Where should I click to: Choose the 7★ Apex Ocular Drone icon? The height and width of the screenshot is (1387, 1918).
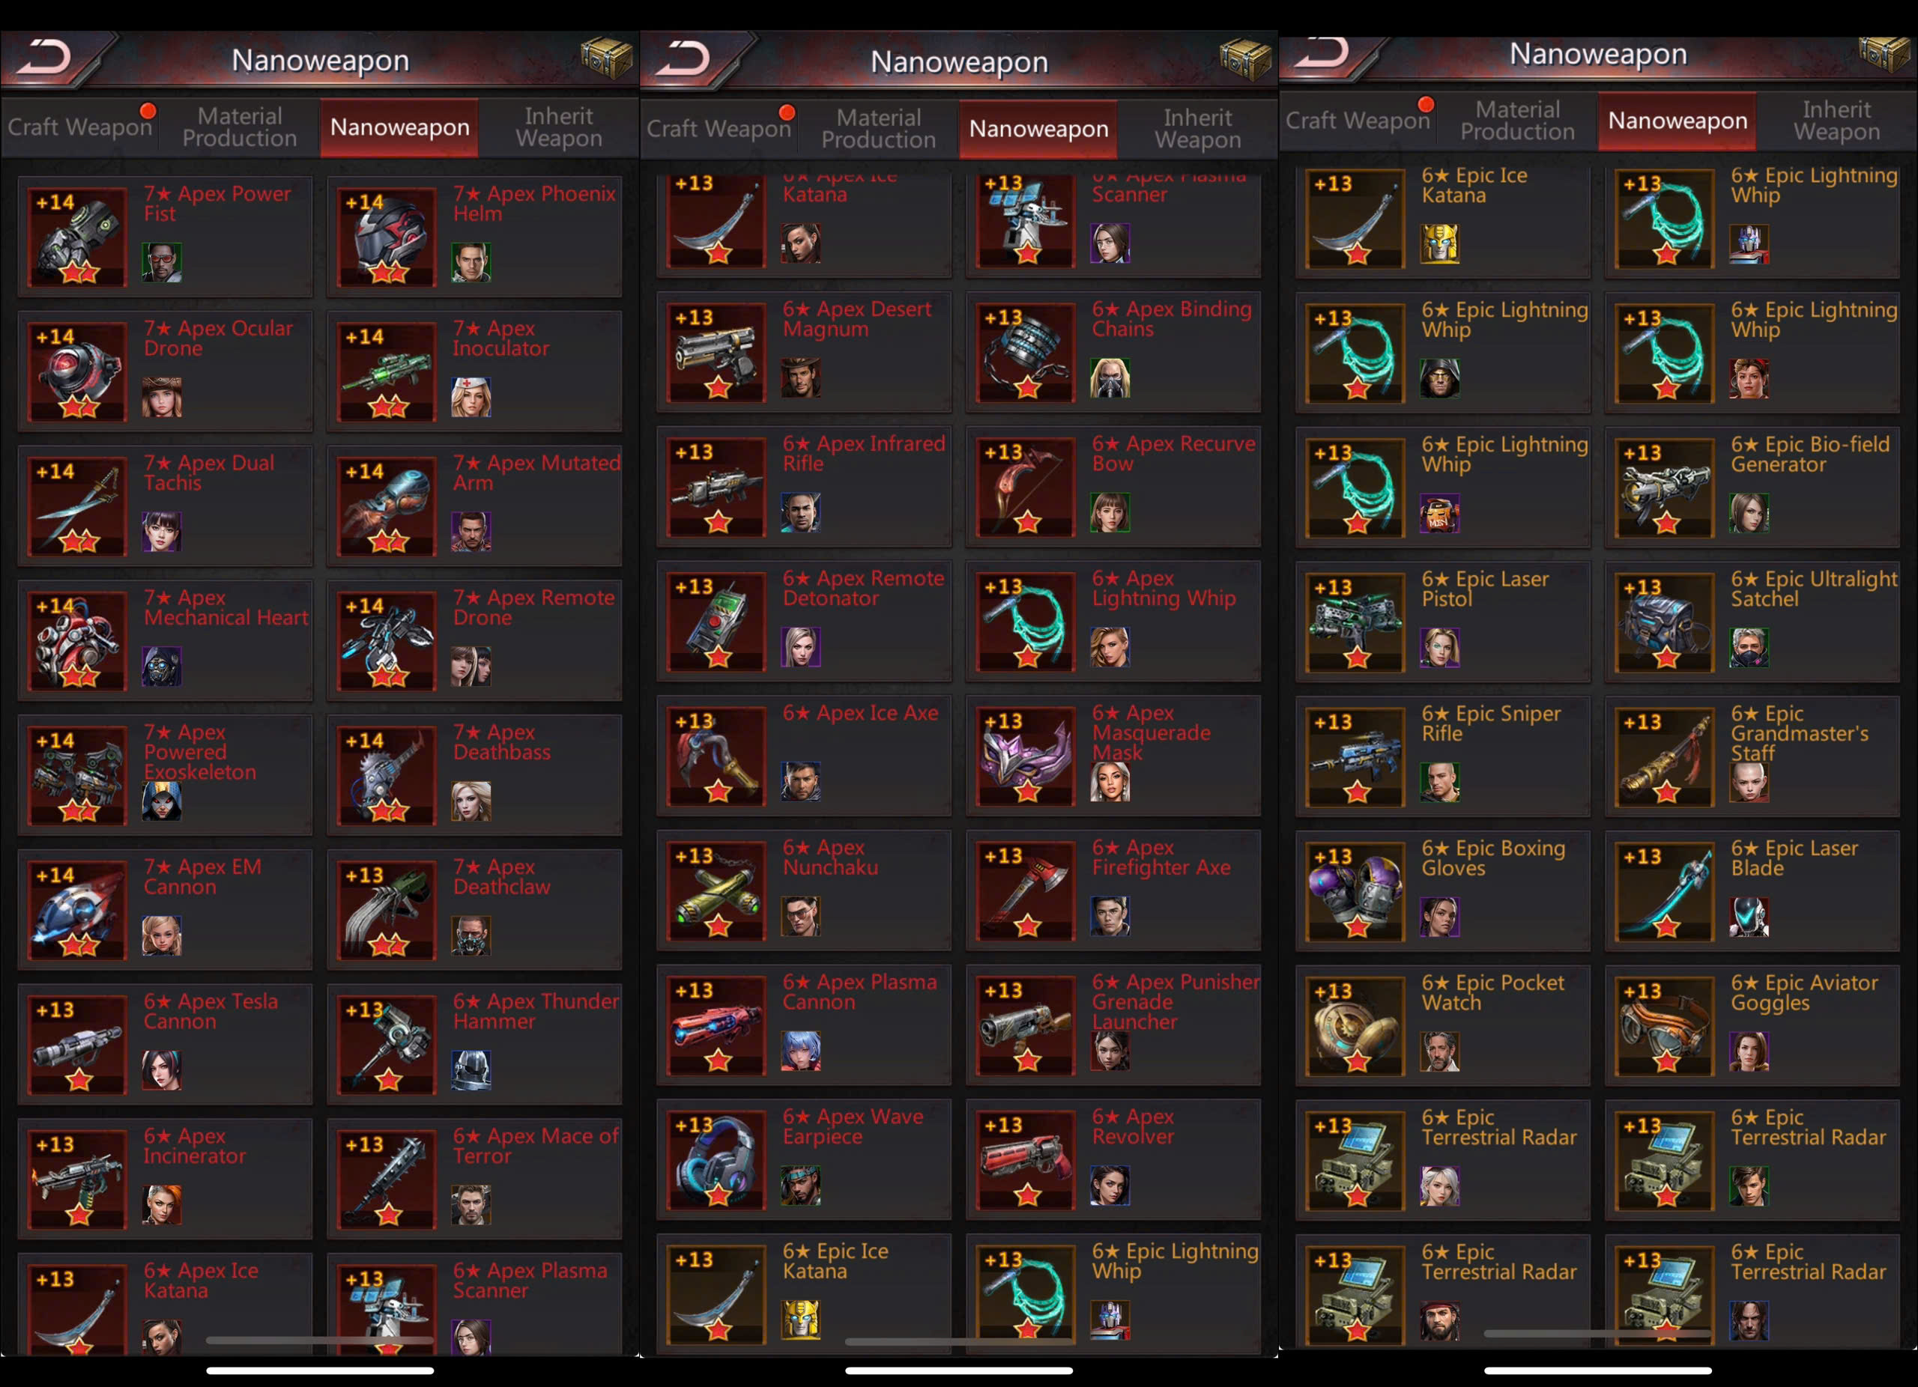pos(78,372)
